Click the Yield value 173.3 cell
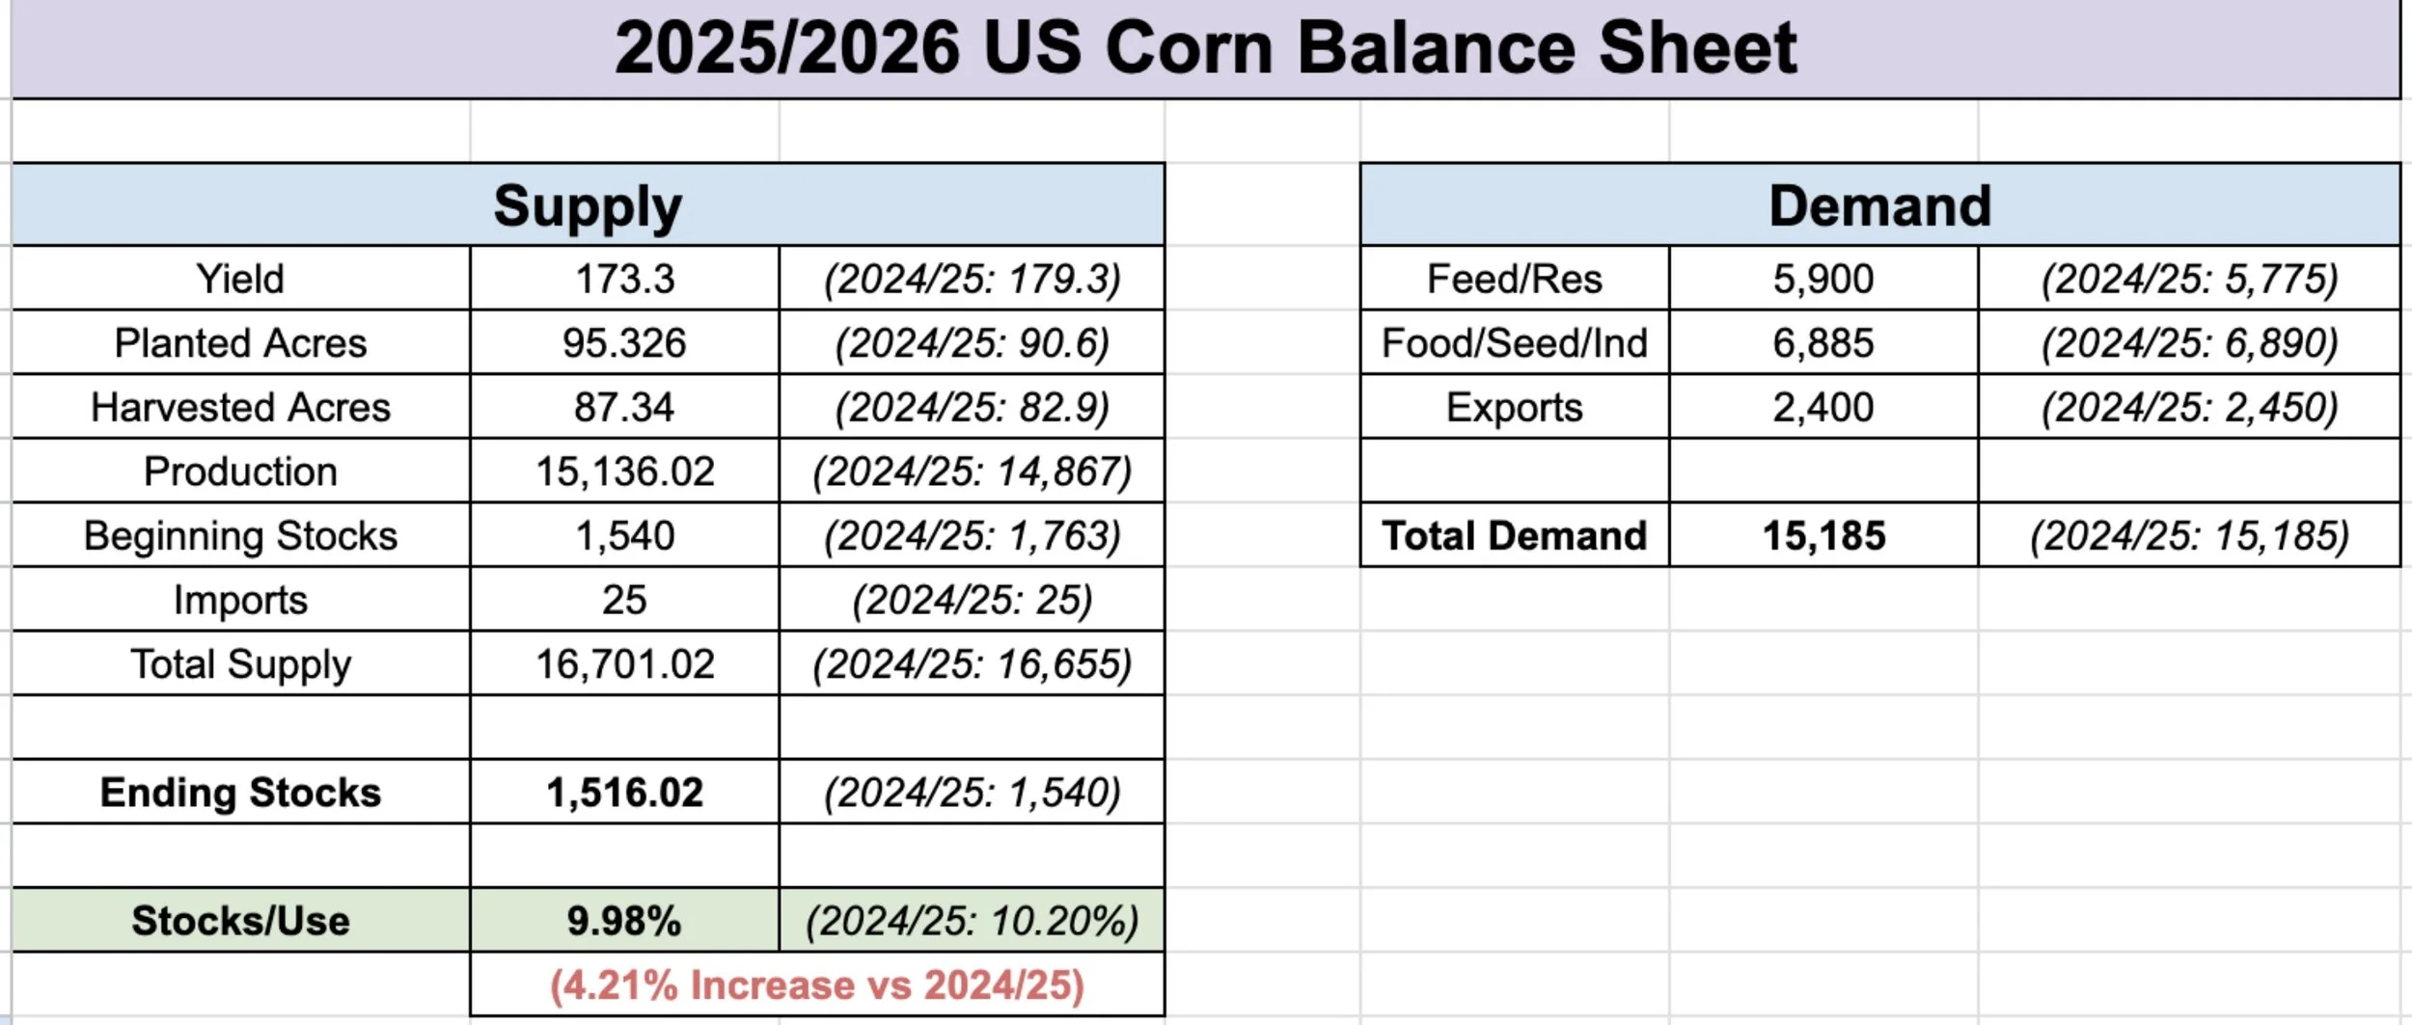2412x1025 pixels. [x=624, y=279]
